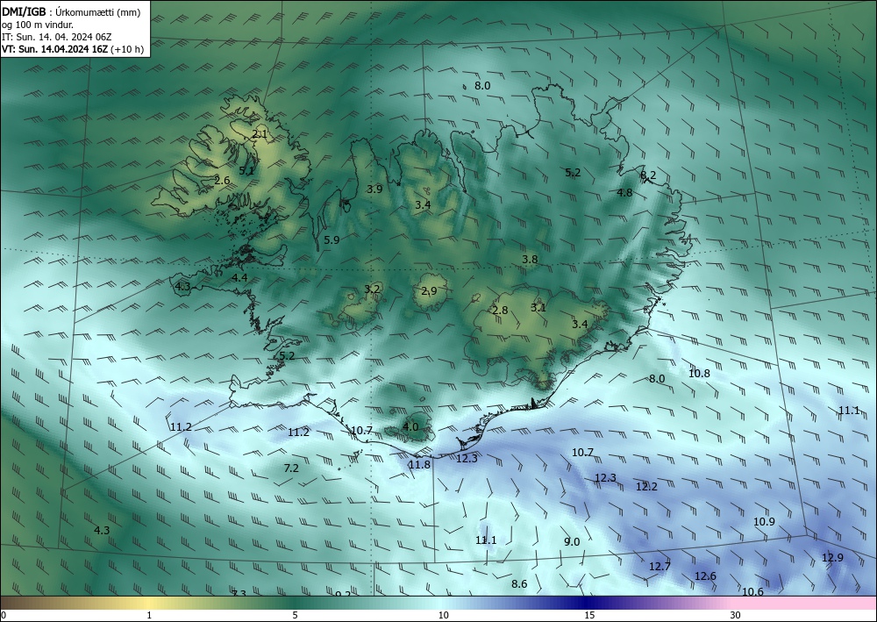
Task: Click the 8.6 value near the bottom
Action: click(519, 584)
